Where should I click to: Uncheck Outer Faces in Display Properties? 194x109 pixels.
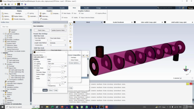click(x=35, y=68)
